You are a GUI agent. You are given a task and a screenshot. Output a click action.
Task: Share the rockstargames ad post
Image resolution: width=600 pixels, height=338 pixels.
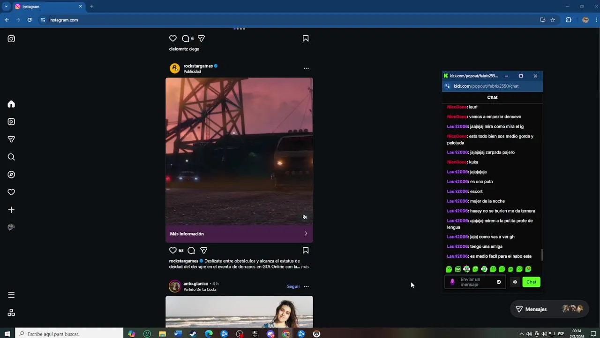[x=204, y=251]
